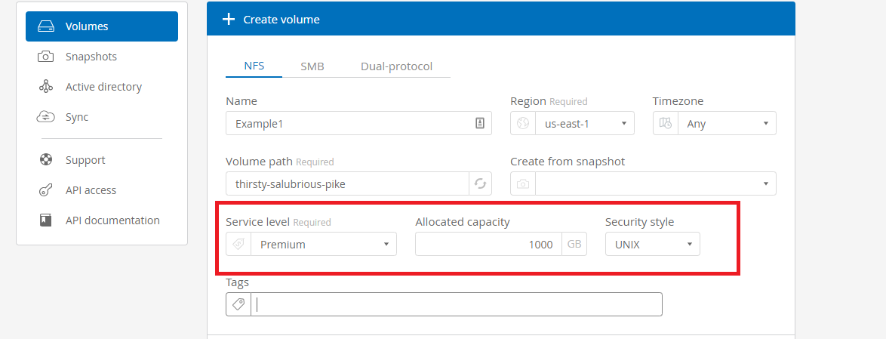Image resolution: width=886 pixels, height=339 pixels.
Task: Click the refresh icon beside Volume path
Action: pos(480,183)
